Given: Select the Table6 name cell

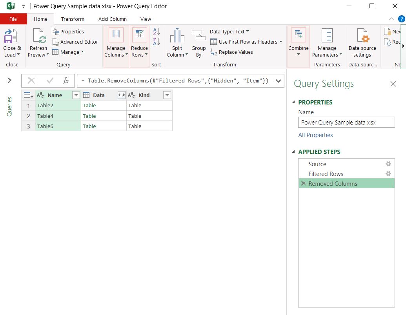Looking at the screenshot, I should point(58,126).
